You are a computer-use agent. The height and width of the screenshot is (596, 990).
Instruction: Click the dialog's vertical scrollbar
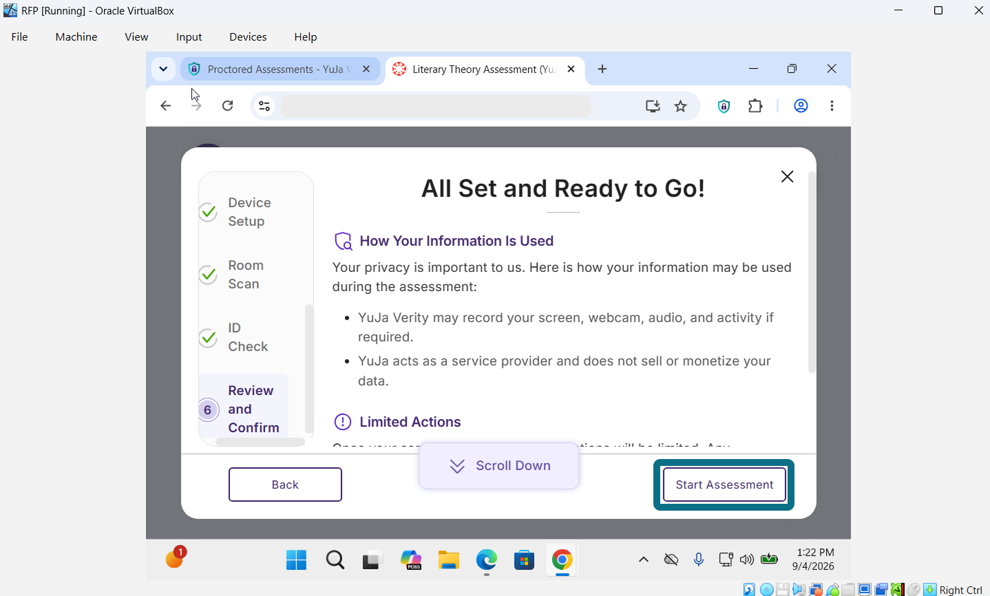tap(812, 272)
